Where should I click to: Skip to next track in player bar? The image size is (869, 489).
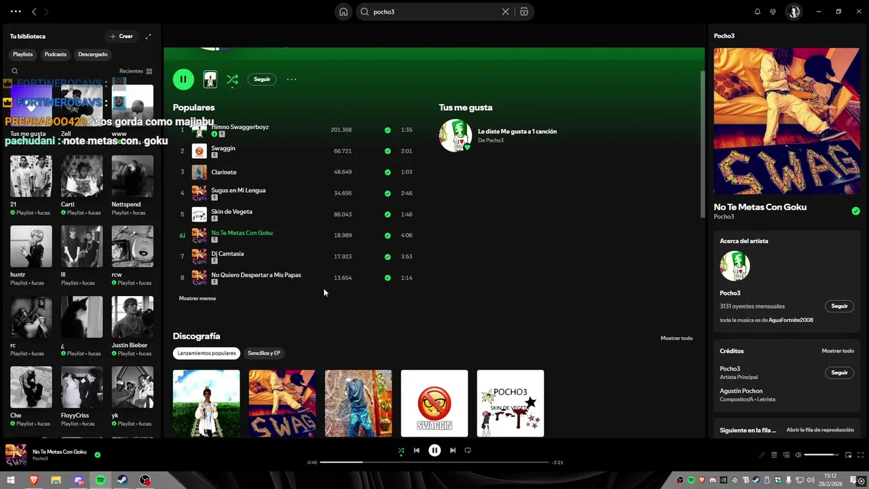(x=453, y=450)
